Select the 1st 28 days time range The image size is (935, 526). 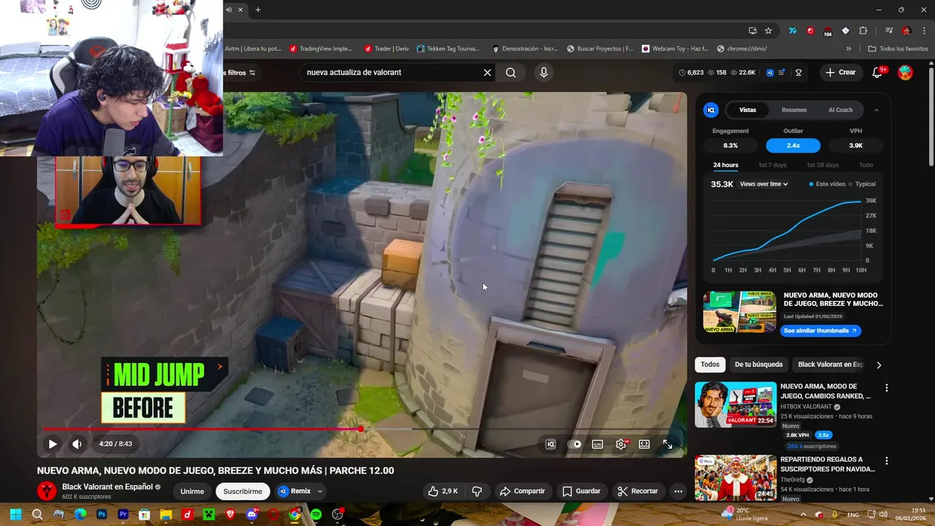coord(823,165)
